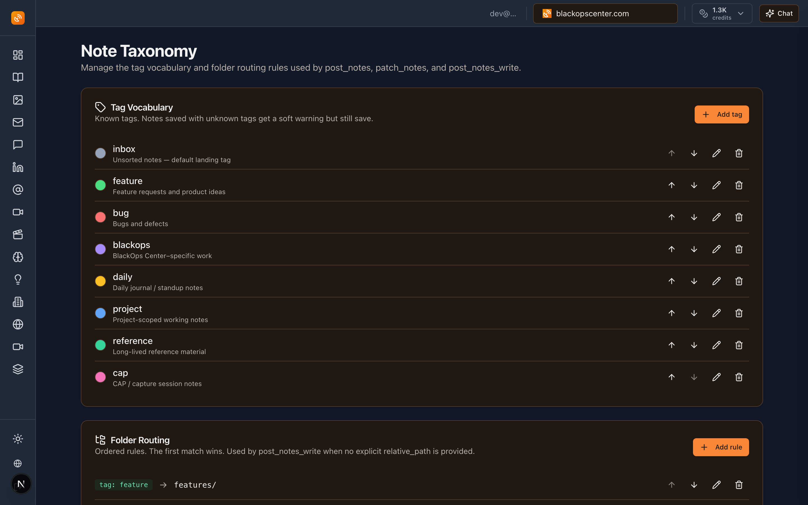Open the LinkedIn icon in sidebar
Screen dimensions: 808x505
pyautogui.click(x=18, y=167)
